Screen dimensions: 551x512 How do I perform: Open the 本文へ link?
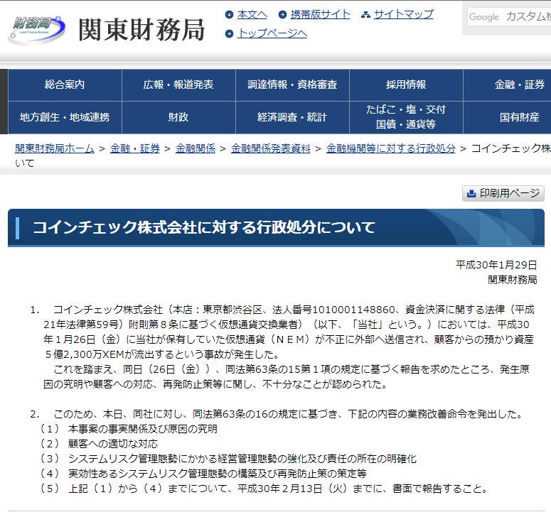pyautogui.click(x=252, y=15)
